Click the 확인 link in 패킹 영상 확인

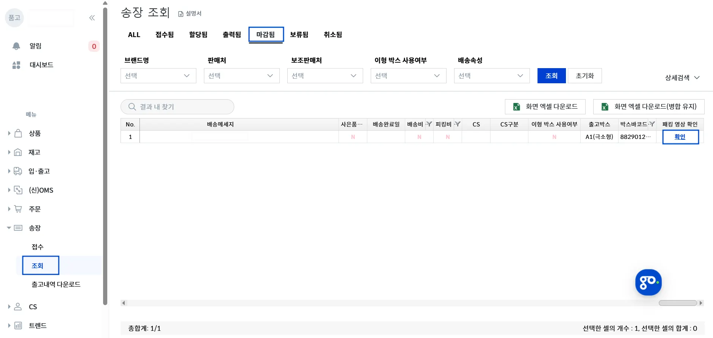coord(680,137)
